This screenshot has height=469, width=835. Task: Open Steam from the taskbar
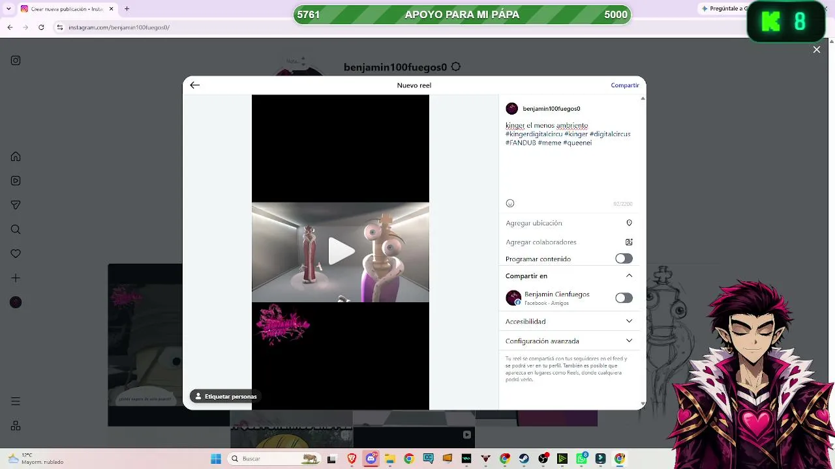524,459
